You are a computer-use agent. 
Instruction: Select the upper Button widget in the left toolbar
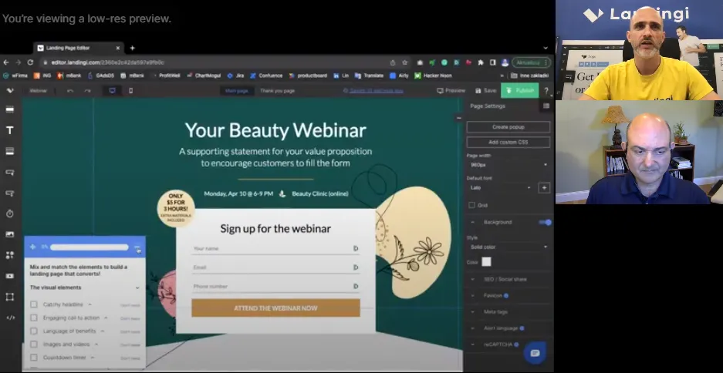coord(10,172)
